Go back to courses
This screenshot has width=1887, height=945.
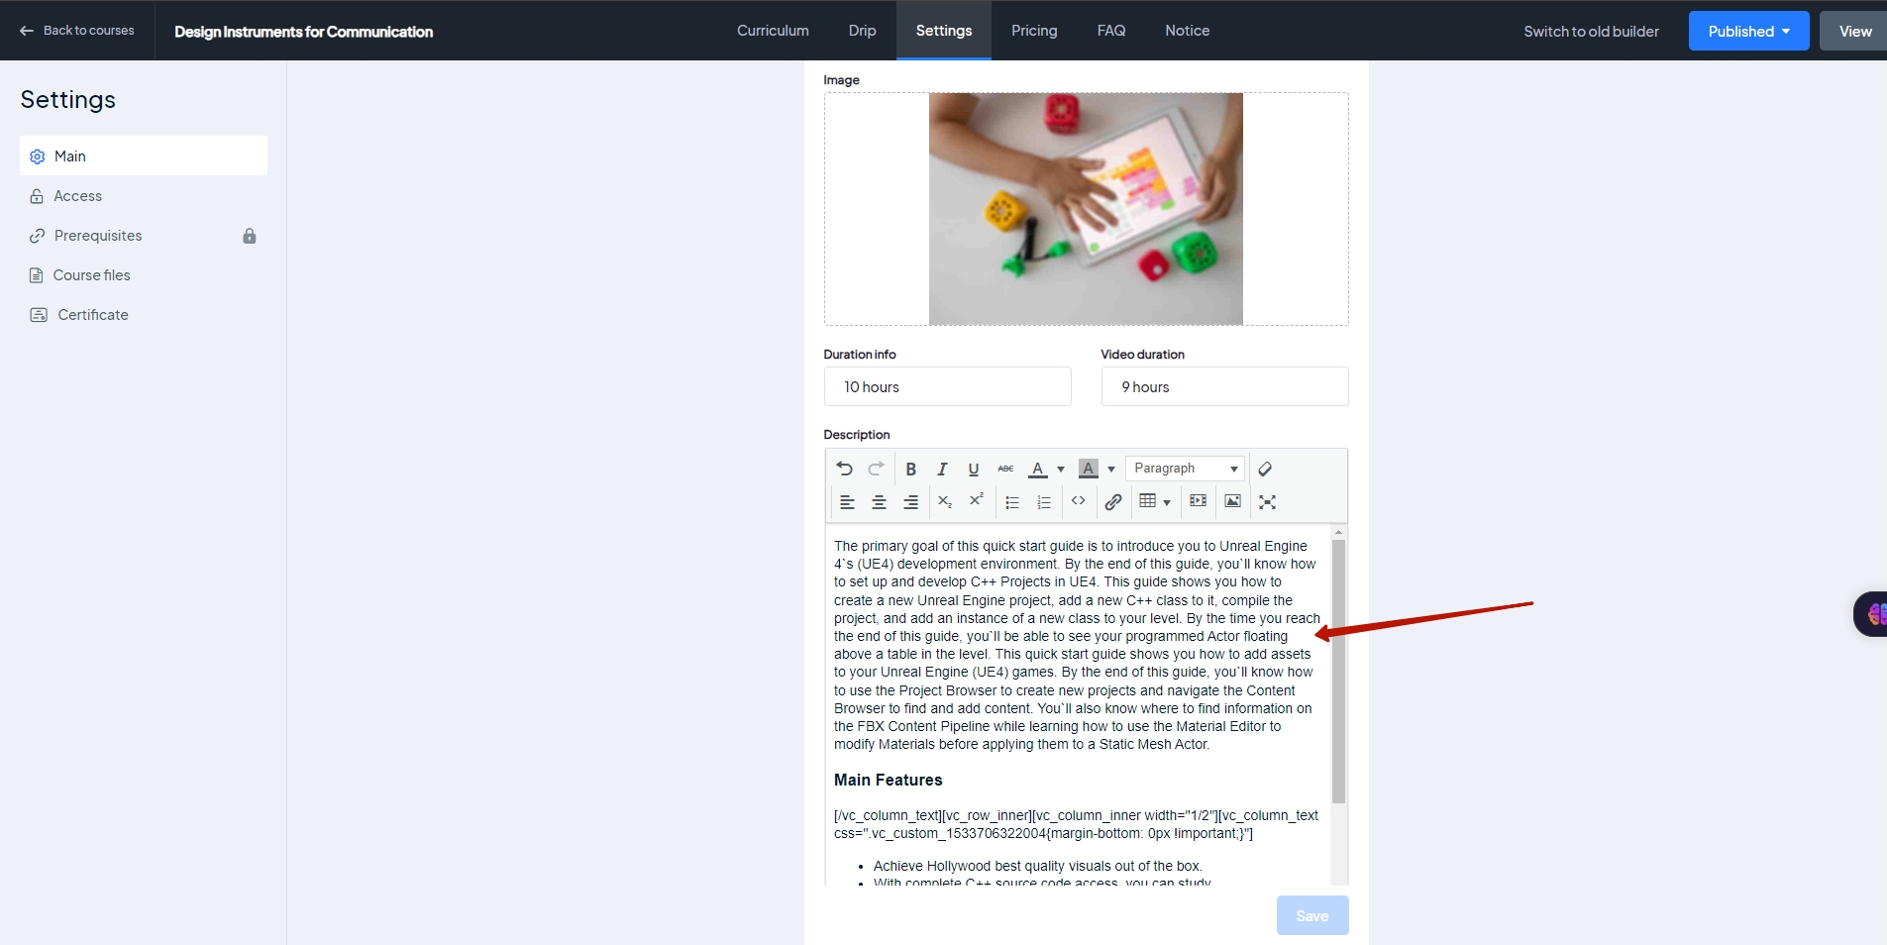tap(77, 31)
